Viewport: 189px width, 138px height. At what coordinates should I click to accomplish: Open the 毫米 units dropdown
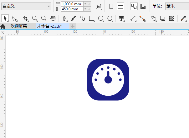tap(177, 6)
